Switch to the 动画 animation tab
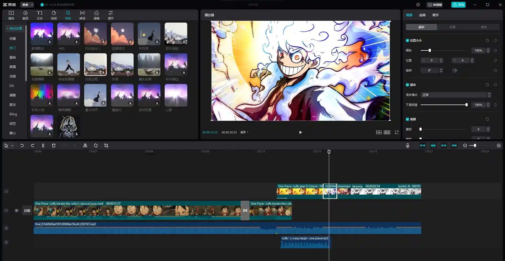 (x=422, y=15)
